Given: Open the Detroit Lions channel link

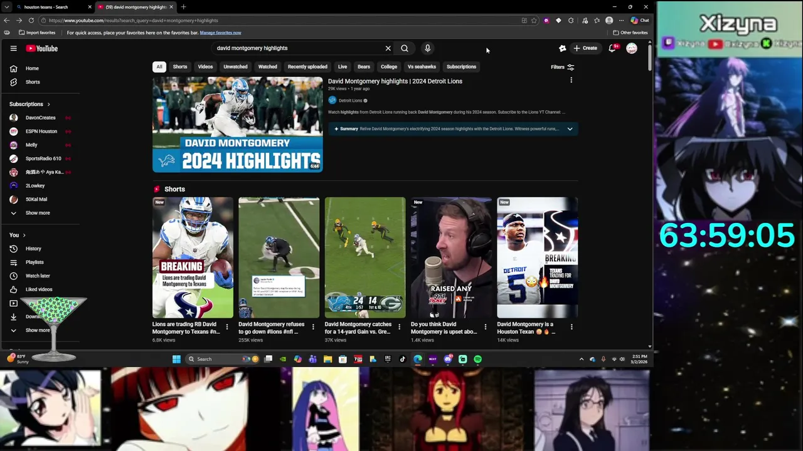Looking at the screenshot, I should coord(350,100).
